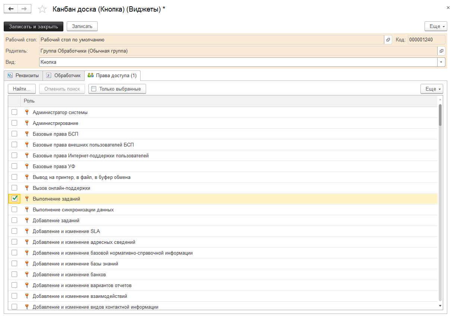Uncheck the Выполнение заданий role checkbox
Screen dimensions: 454x318
[x=15, y=199]
